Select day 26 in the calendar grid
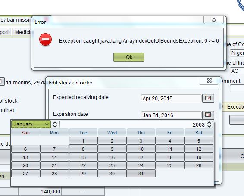Image resolution: width=244 pixels, height=196 pixels. click(x=199, y=165)
